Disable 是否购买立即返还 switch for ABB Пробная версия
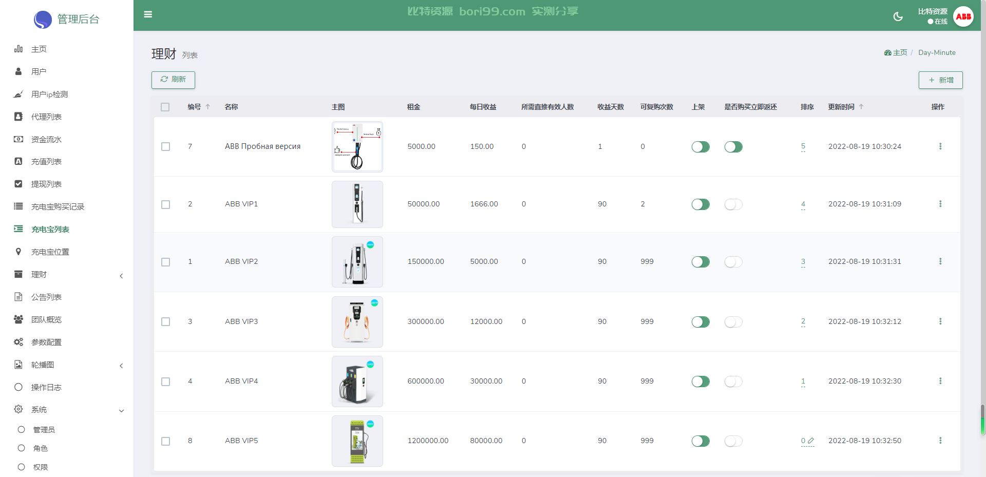Viewport: 986px width, 477px height. [x=733, y=147]
